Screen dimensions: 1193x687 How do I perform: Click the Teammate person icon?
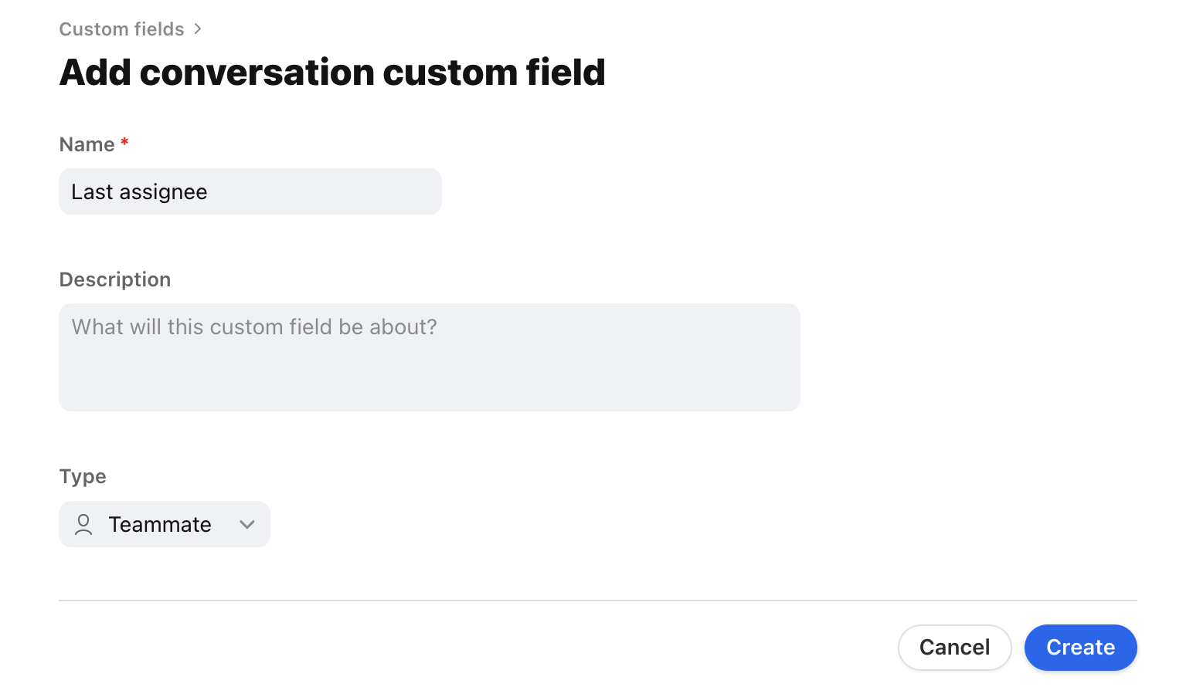[x=83, y=525]
